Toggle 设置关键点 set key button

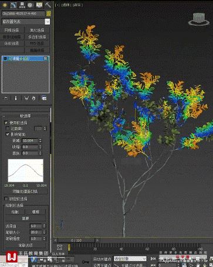point(102,265)
